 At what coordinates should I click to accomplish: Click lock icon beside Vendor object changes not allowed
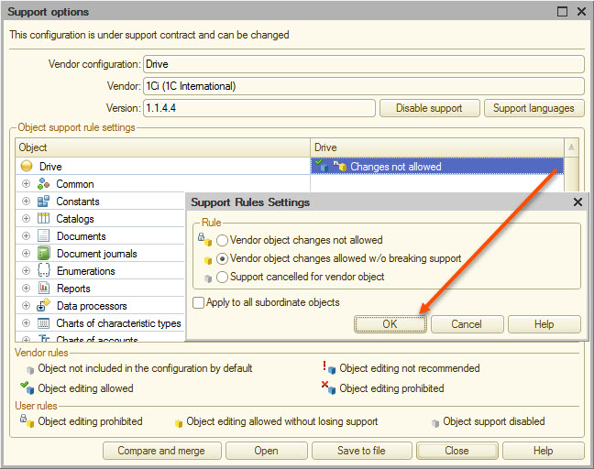[204, 239]
